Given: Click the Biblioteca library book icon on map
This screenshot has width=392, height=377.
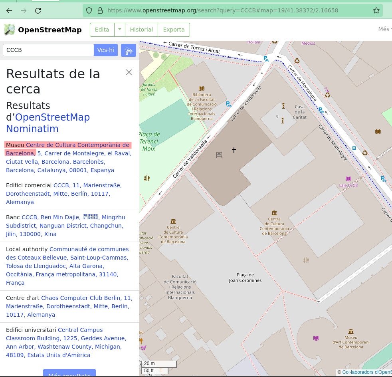Looking at the screenshot, I should (202, 88).
